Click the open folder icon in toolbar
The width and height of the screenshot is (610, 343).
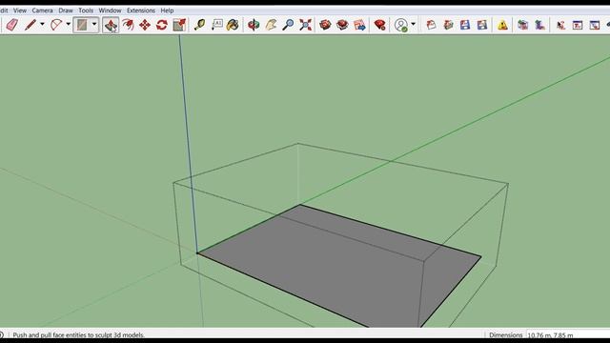(x=448, y=25)
